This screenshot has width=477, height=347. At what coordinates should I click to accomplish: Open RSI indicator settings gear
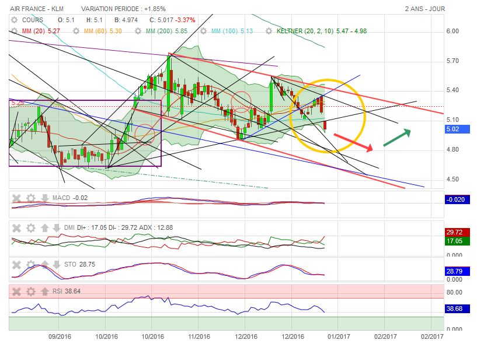point(31,292)
